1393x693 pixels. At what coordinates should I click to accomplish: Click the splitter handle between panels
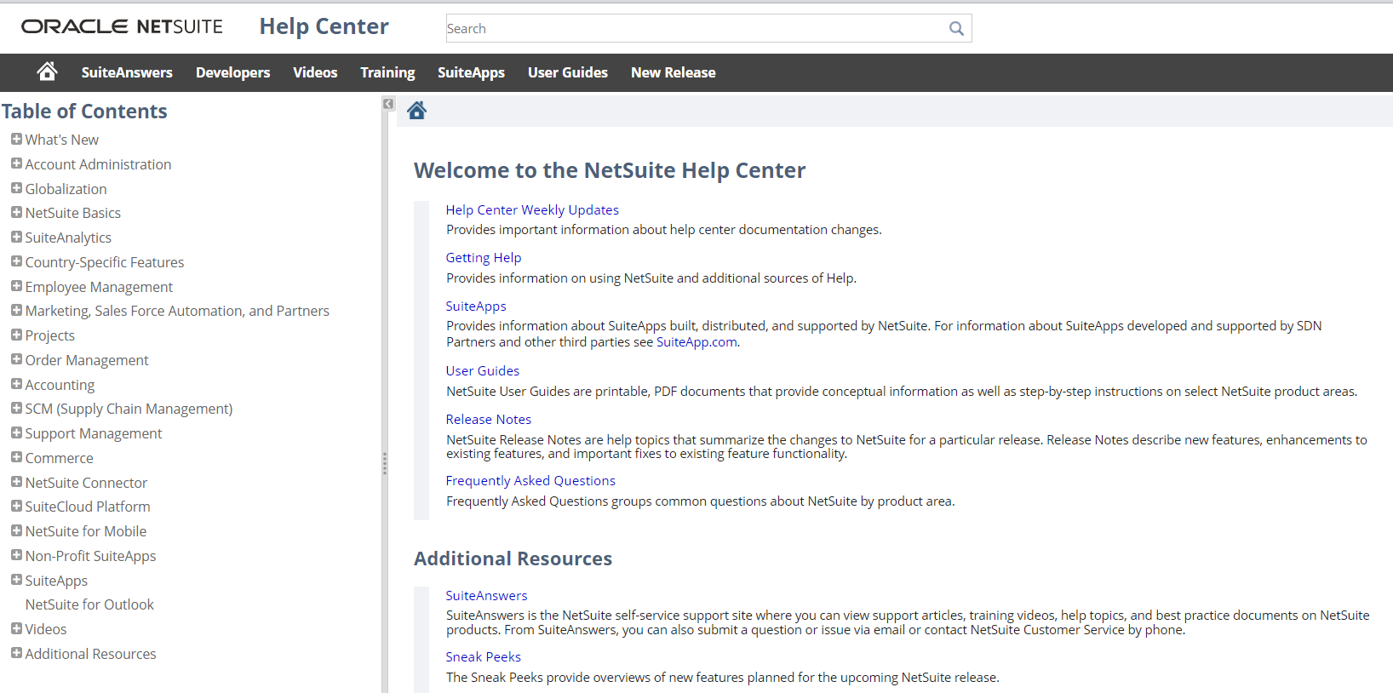(x=385, y=463)
